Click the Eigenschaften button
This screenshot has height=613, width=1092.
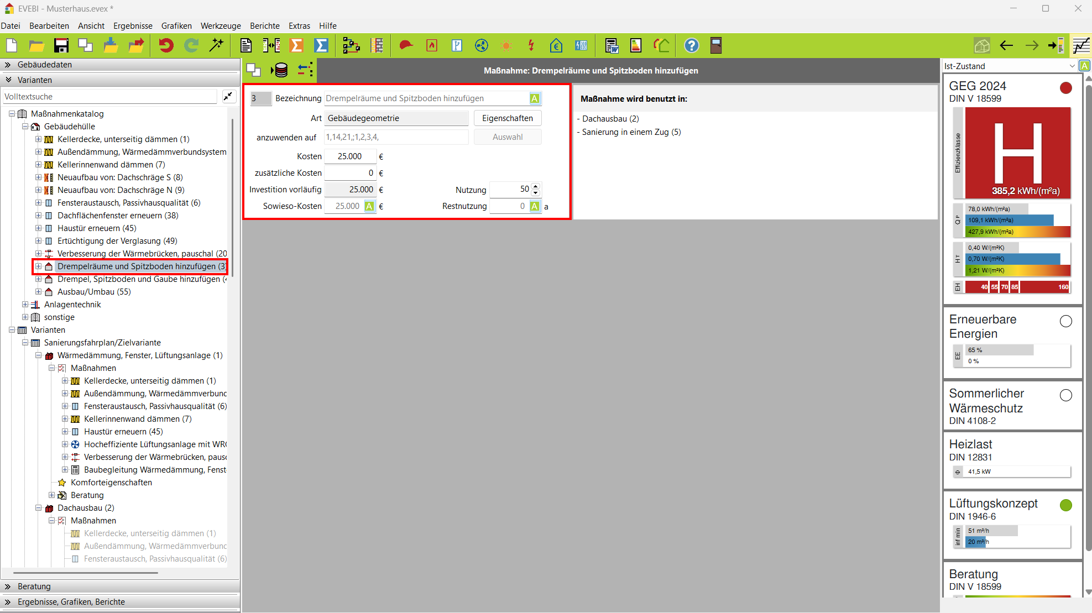[x=507, y=118]
